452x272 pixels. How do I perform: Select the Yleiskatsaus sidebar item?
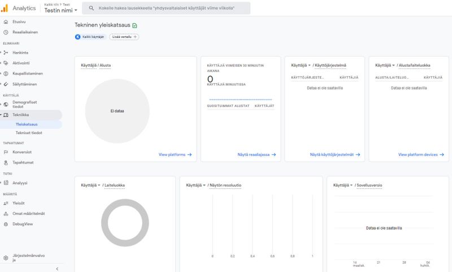(27, 124)
